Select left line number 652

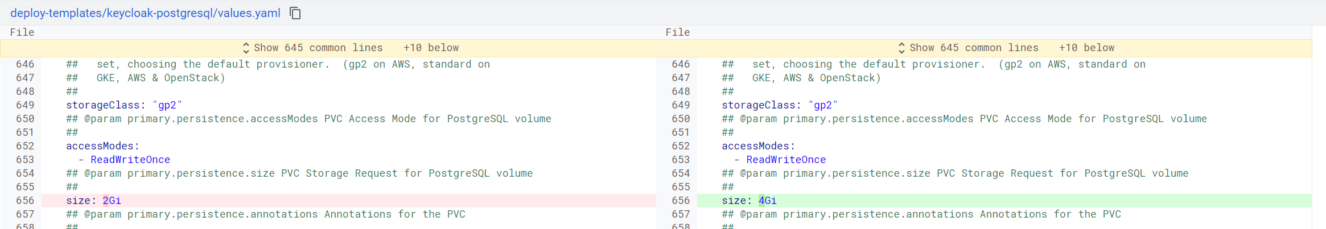point(25,146)
